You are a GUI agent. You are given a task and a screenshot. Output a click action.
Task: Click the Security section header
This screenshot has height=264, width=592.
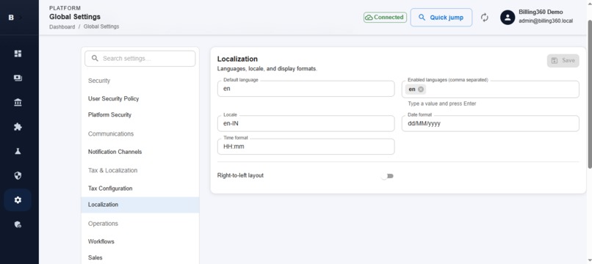pyautogui.click(x=99, y=81)
